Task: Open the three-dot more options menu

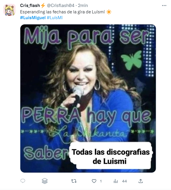Action: 164,6
